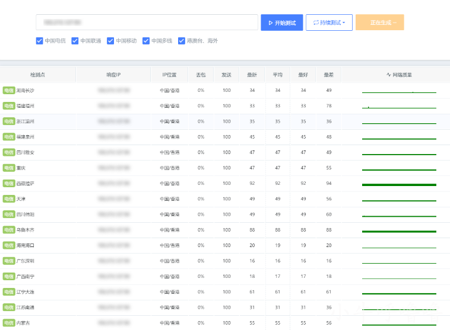
Task: Click the 电信 badge for 天津
Action: point(9,199)
